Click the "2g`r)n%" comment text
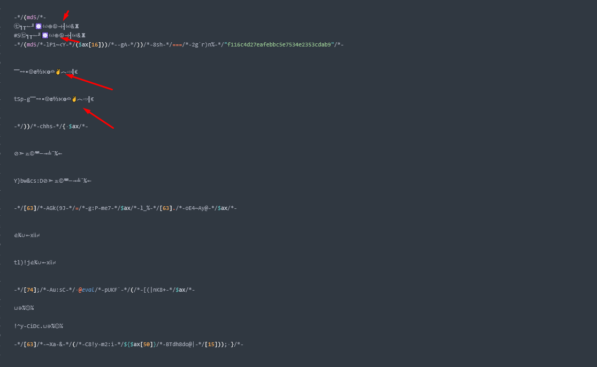597x367 pixels. pos(203,44)
